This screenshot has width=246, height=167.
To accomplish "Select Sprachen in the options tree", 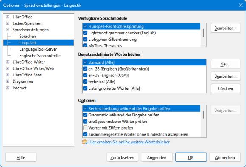I will click(28, 36).
